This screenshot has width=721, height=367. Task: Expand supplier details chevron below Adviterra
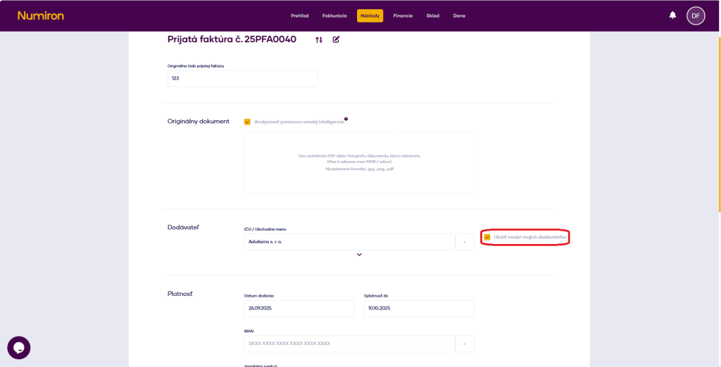[359, 255]
